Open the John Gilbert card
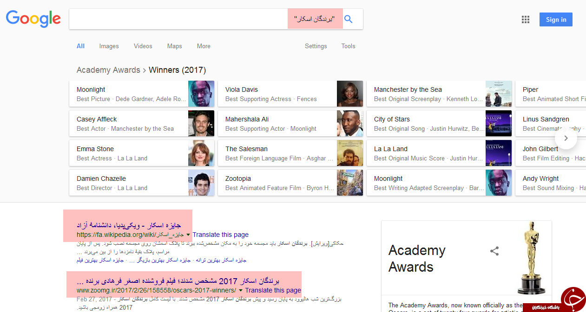The width and height of the screenshot is (586, 312). coord(551,153)
